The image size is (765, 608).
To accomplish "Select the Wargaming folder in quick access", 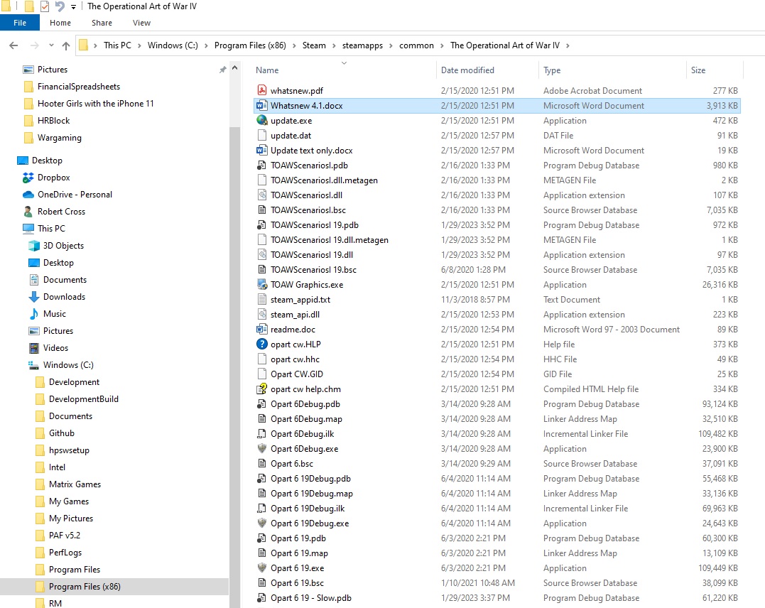I will coord(60,138).
